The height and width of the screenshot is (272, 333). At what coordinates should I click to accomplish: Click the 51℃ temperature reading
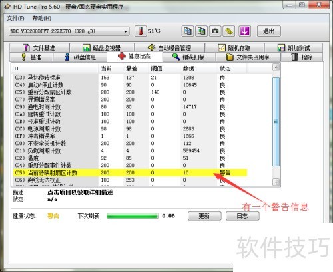154,31
